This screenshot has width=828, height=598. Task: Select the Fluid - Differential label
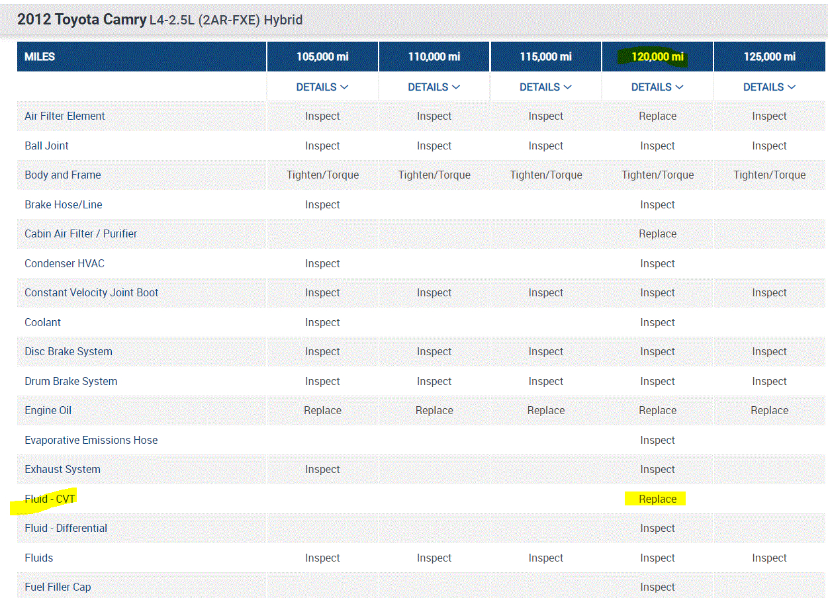pyautogui.click(x=66, y=528)
